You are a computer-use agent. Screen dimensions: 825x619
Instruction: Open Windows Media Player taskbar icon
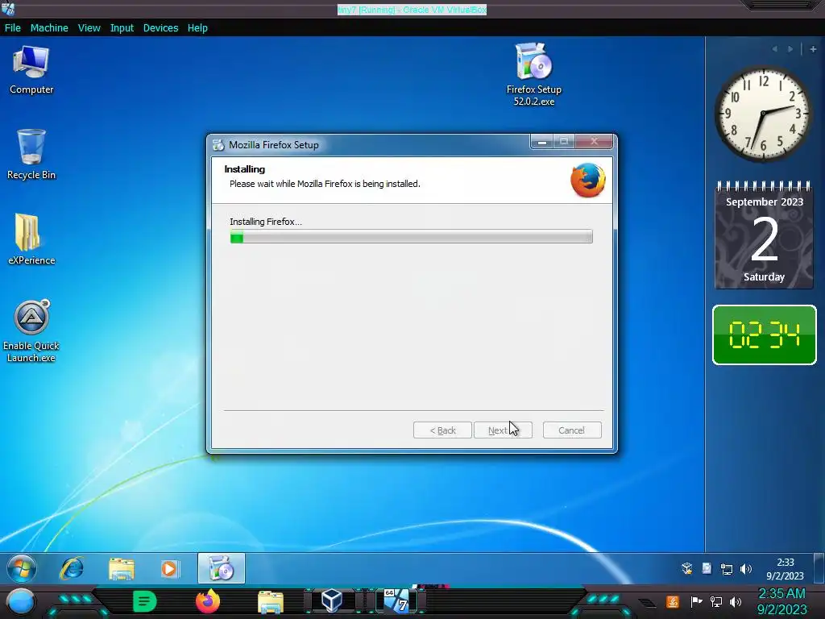[169, 568]
